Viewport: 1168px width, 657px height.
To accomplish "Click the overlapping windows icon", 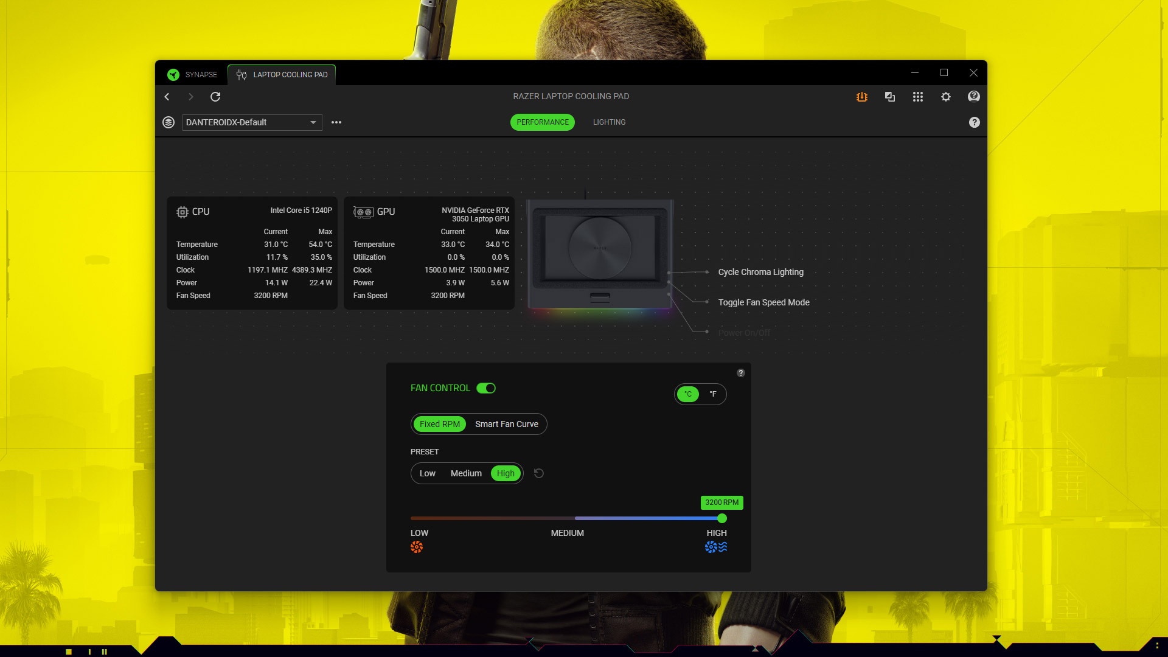I will click(890, 97).
